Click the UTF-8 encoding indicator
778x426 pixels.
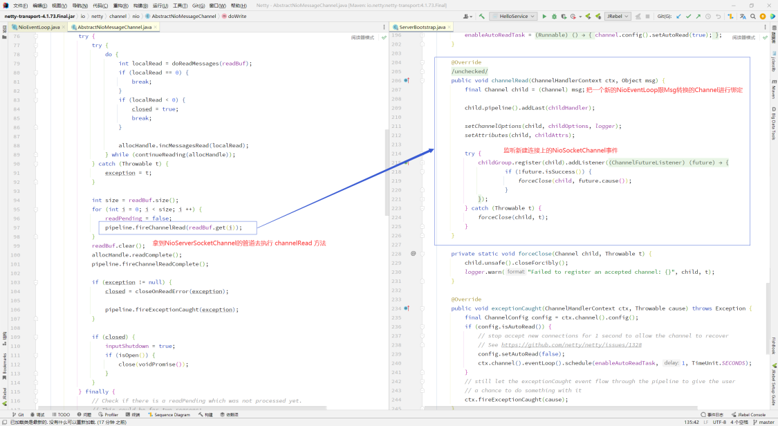[x=719, y=423]
